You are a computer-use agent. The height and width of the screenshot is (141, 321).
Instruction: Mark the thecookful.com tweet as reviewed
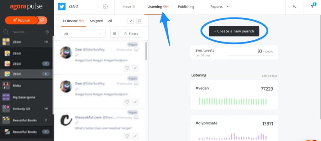pos(135,136)
